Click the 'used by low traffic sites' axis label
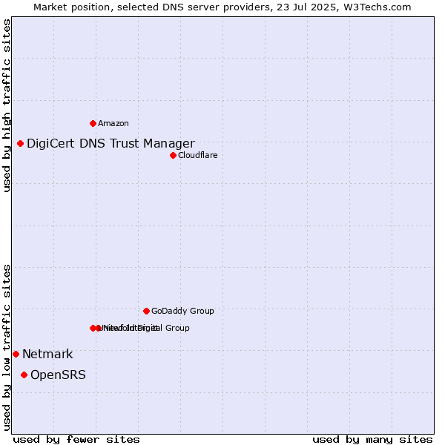The image size is (445, 445). click(7, 348)
